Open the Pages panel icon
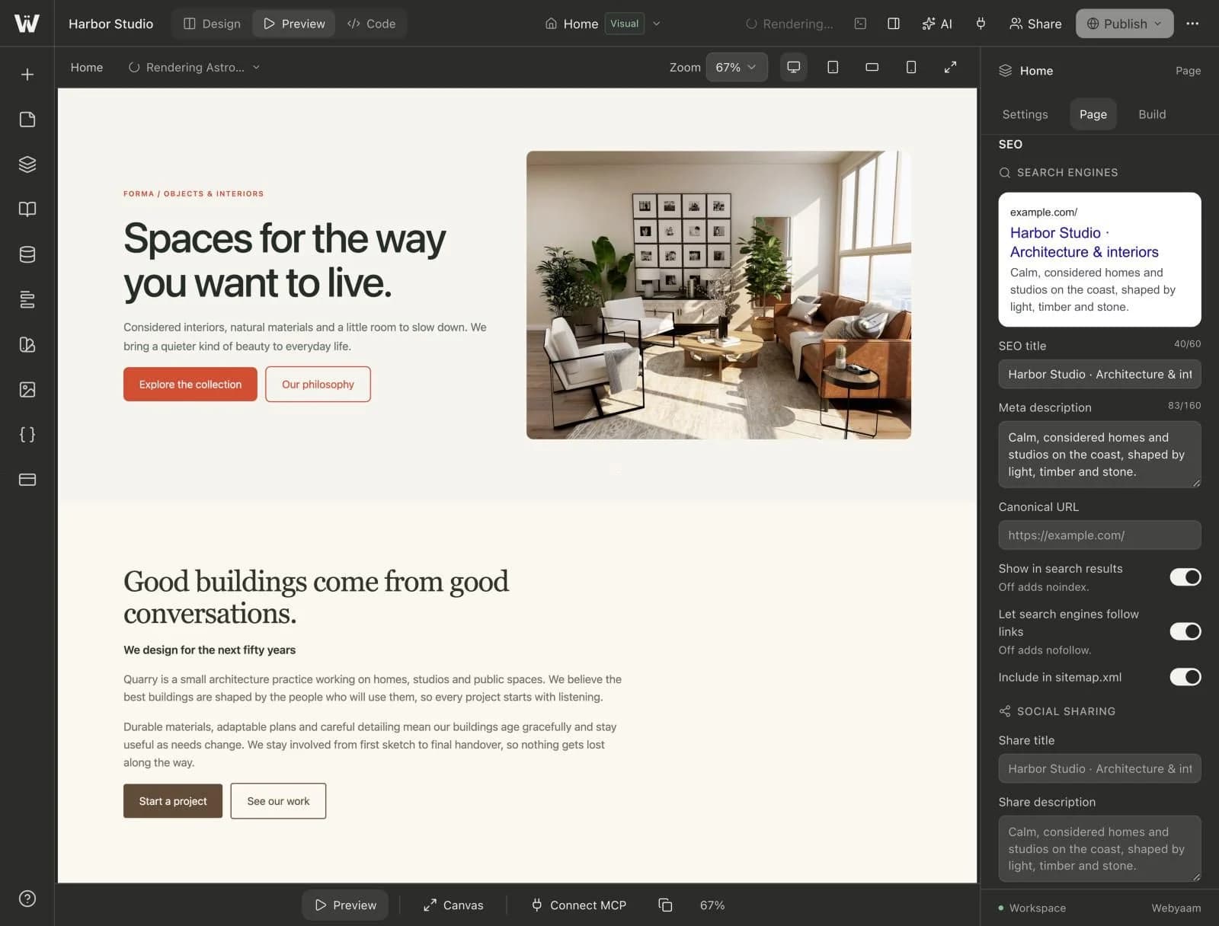Viewport: 1219px width, 926px height. click(27, 120)
